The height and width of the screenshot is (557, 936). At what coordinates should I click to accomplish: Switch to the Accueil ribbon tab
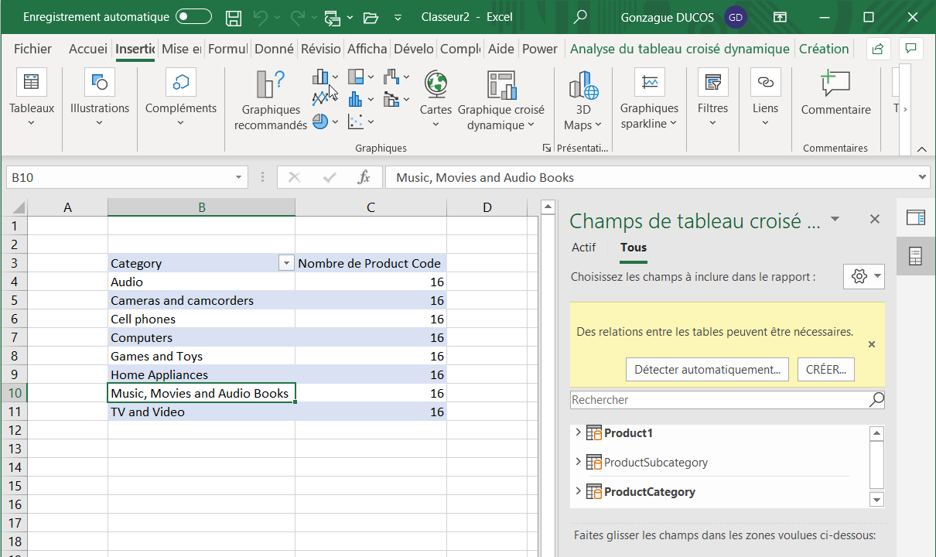coord(87,49)
